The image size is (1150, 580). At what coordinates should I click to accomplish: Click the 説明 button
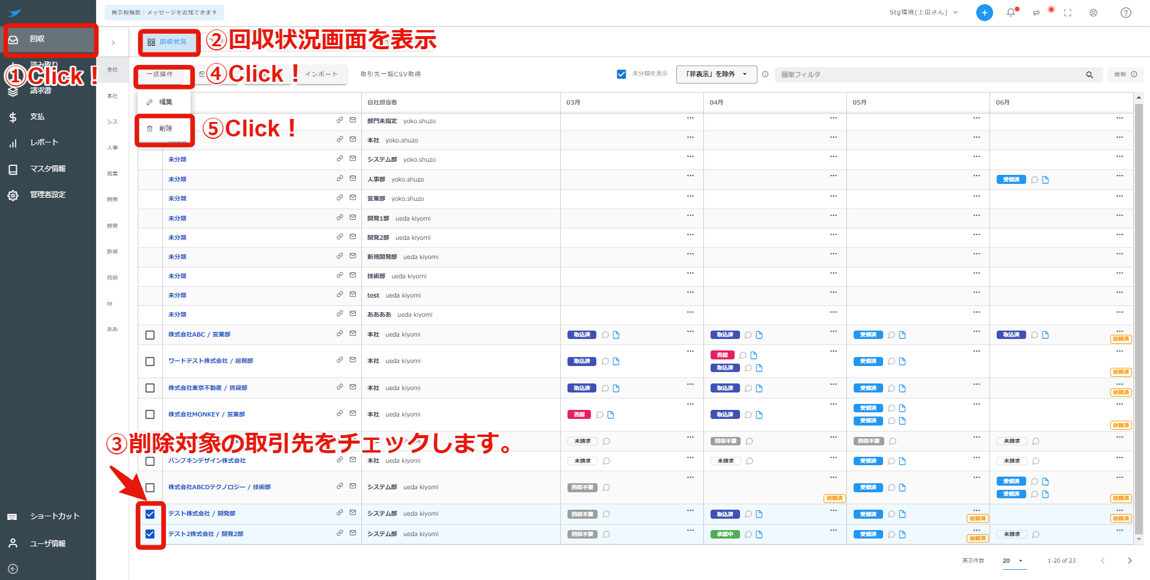[1125, 75]
